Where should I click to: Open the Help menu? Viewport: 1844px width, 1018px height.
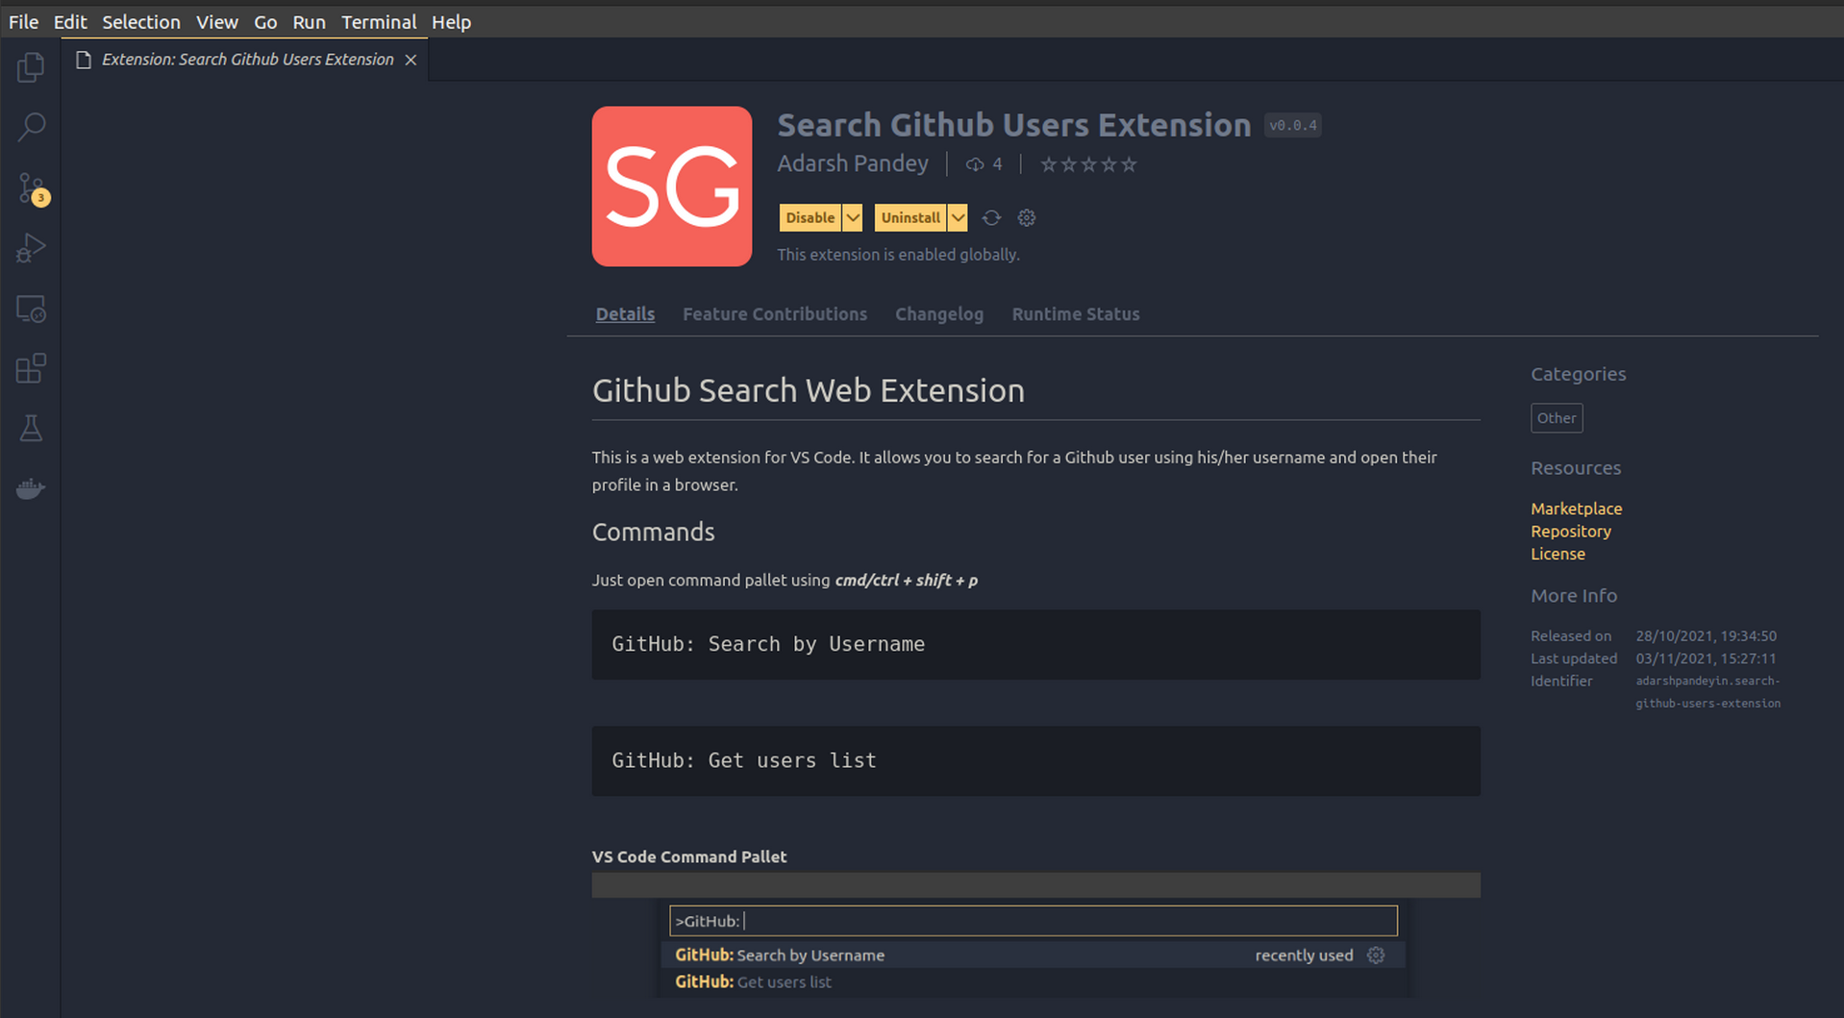point(451,22)
